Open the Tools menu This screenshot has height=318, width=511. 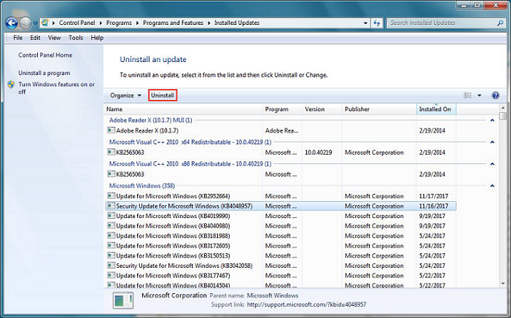tap(76, 37)
